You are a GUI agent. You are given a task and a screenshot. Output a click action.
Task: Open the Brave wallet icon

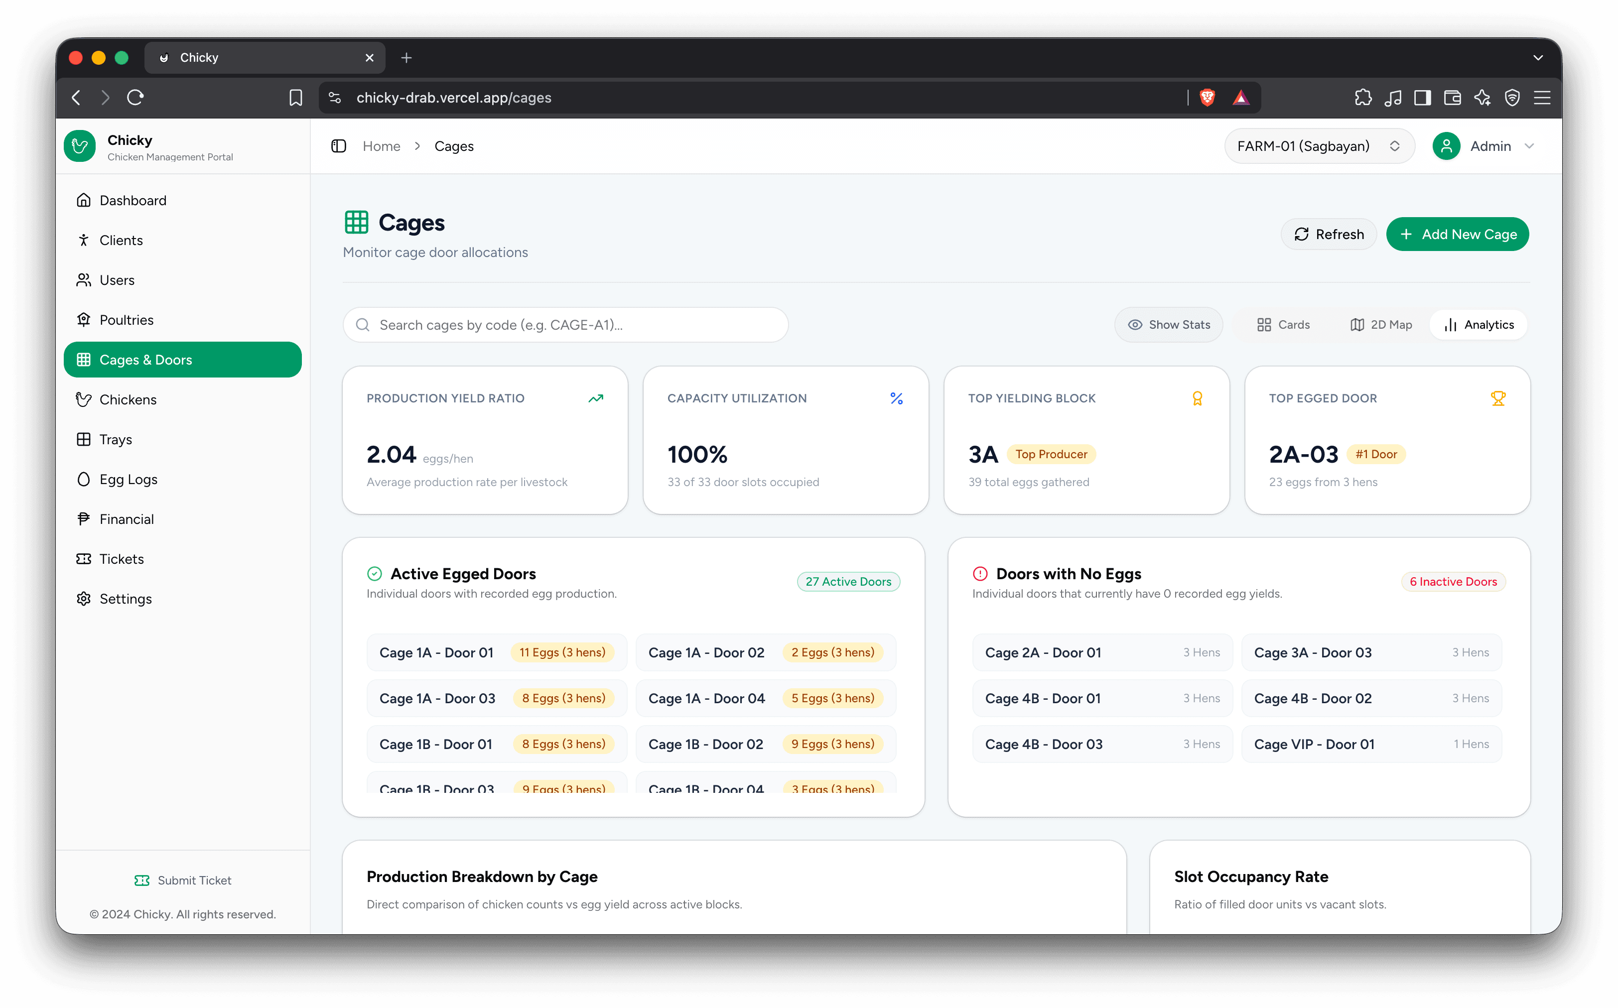[x=1453, y=97]
